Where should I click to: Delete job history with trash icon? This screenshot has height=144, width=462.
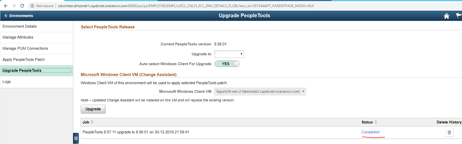coord(449,132)
